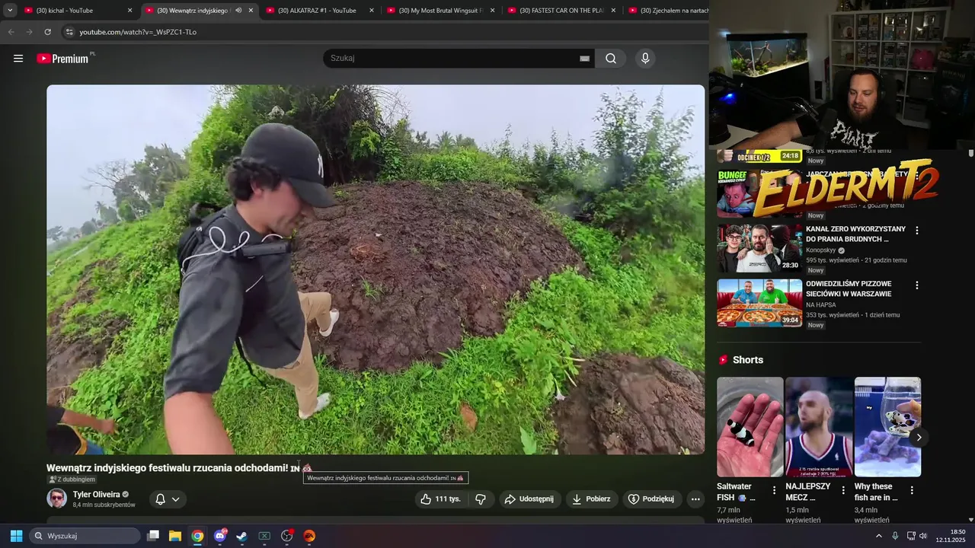Close the 'kichal - YouTube' tab
This screenshot has width=975, height=548.
click(x=129, y=11)
